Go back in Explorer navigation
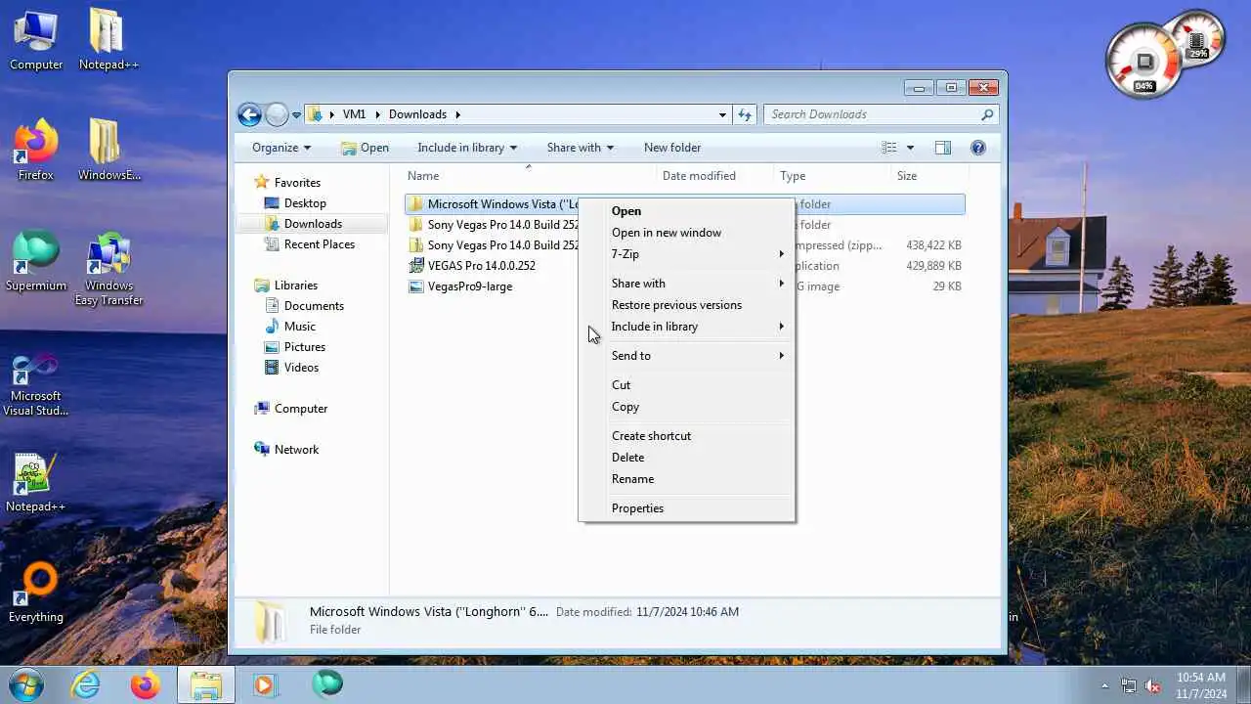The image size is (1251, 704). [x=249, y=114]
